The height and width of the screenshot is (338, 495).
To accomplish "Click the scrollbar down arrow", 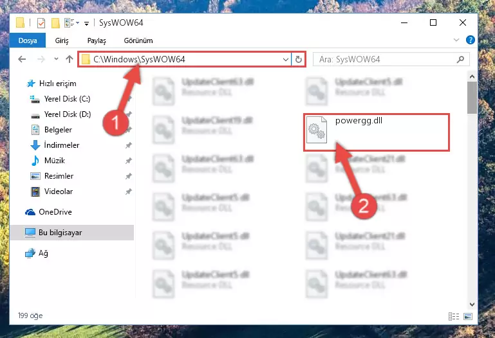I will point(472,305).
